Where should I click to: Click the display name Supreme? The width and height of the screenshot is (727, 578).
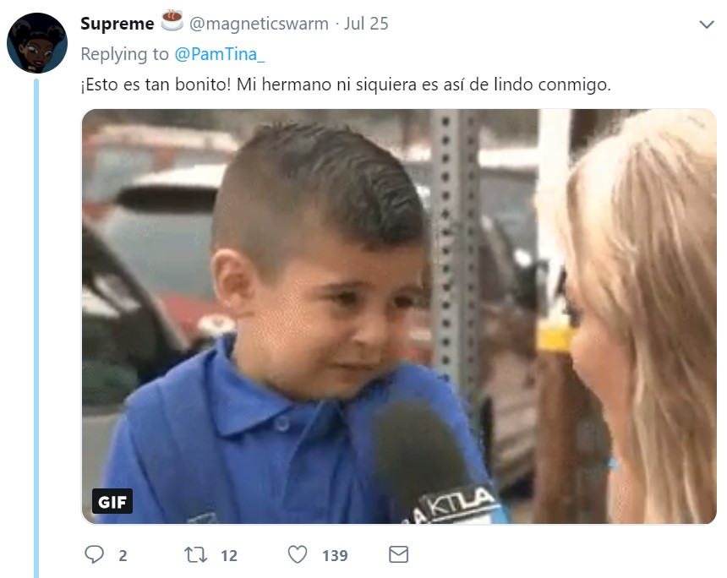118,24
